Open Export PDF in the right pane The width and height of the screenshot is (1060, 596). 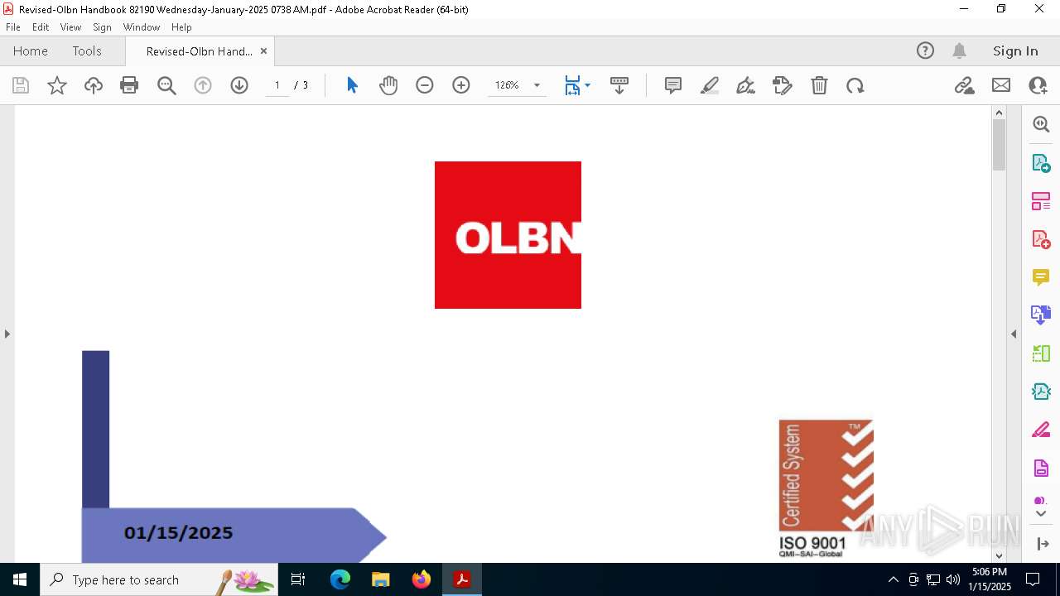click(1041, 162)
